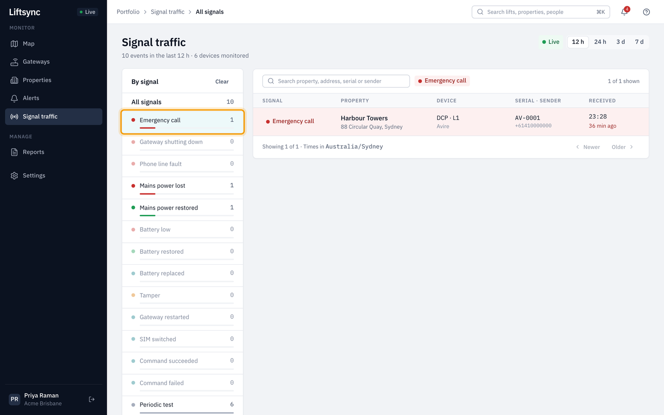Open the Harbour Towers emergency call row
Screen dimensions: 664x415
[451, 122]
